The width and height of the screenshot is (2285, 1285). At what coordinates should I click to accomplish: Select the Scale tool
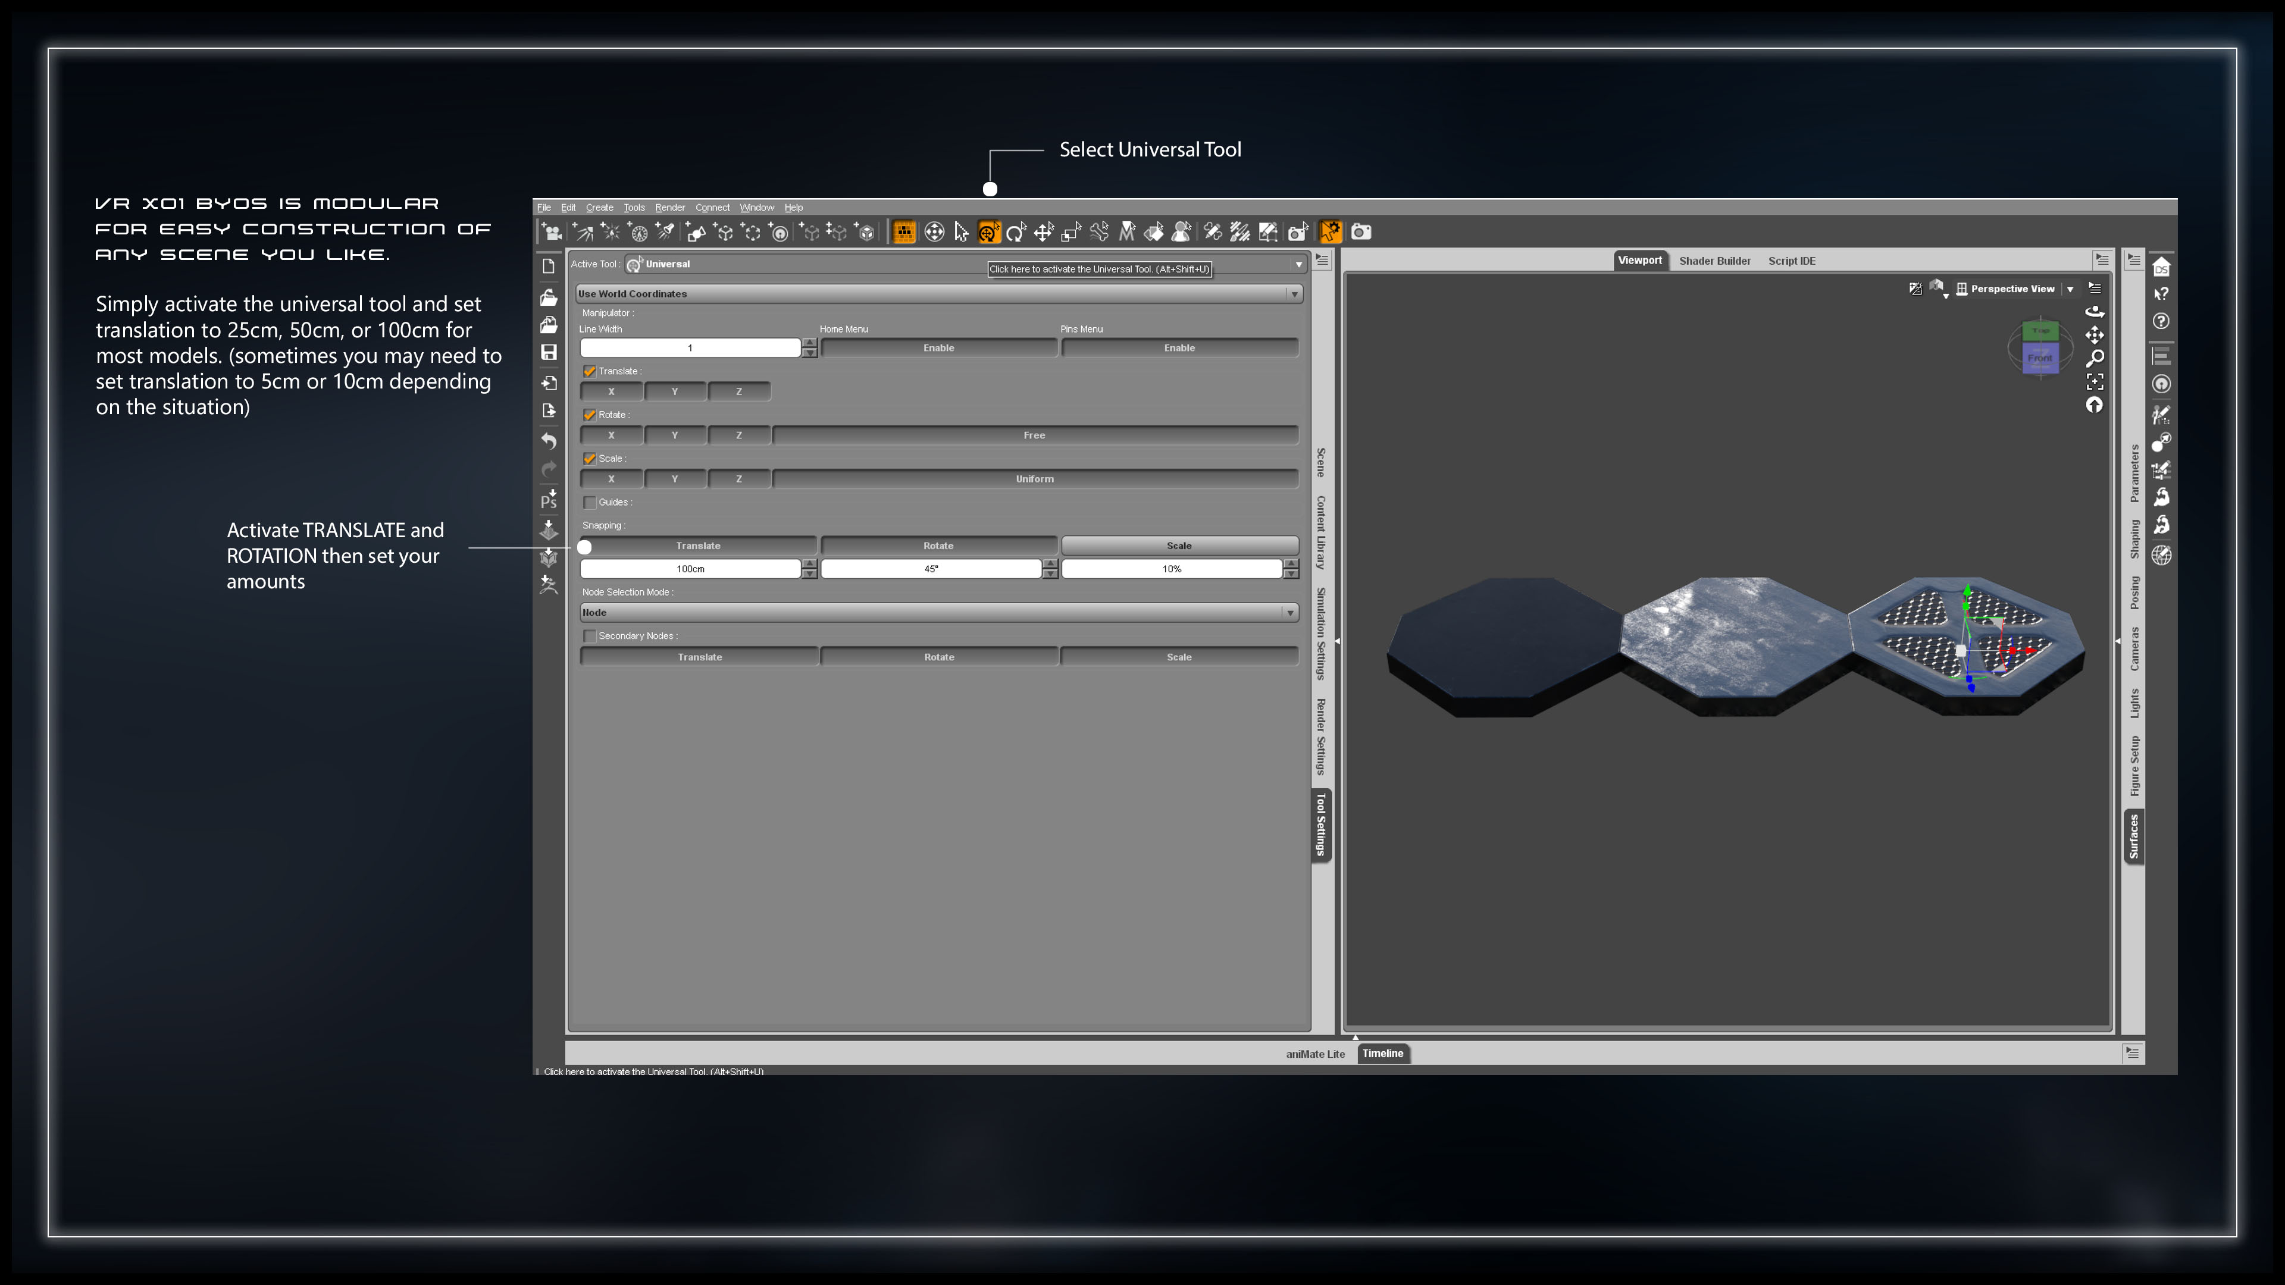[x=1070, y=231]
